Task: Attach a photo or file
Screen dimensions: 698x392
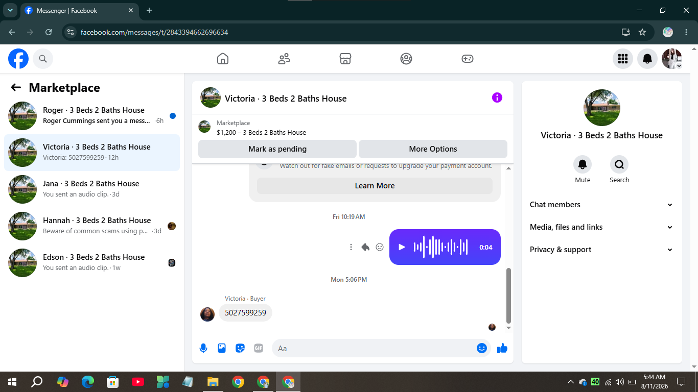Action: (x=222, y=348)
